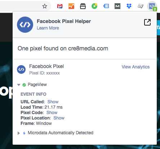Open the View Analytics link
Screen dimensions: 160x149
tap(135, 67)
